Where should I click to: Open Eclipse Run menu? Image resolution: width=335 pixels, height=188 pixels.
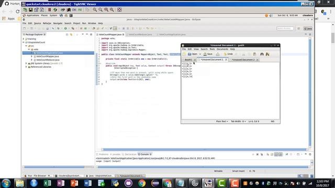click(x=84, y=23)
